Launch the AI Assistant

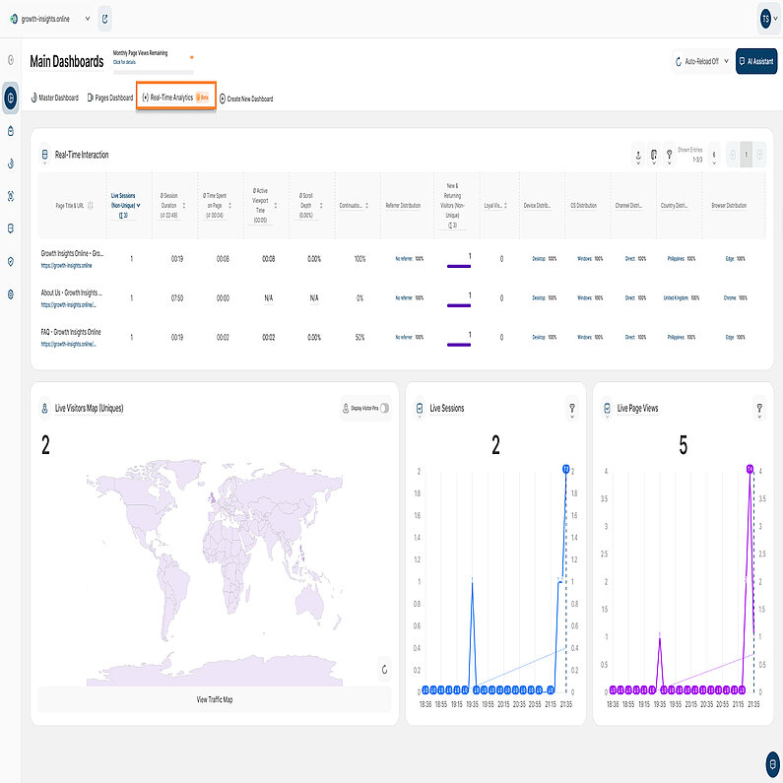click(756, 61)
